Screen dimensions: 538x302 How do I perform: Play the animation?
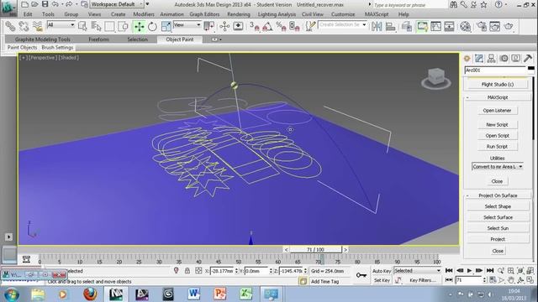[469, 270]
